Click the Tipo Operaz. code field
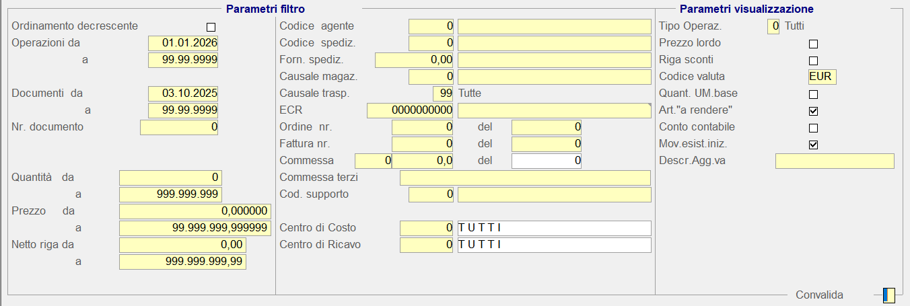The height and width of the screenshot is (306, 910). click(x=773, y=26)
